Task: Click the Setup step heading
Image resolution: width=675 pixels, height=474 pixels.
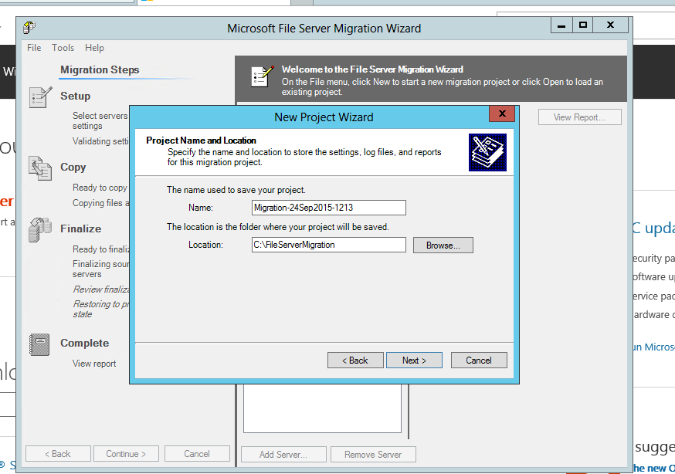Action: click(76, 96)
